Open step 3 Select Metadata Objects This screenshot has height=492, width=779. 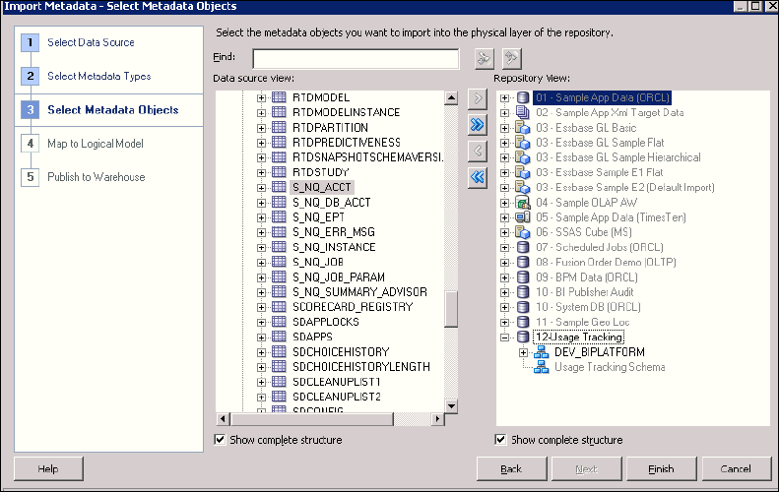click(113, 110)
